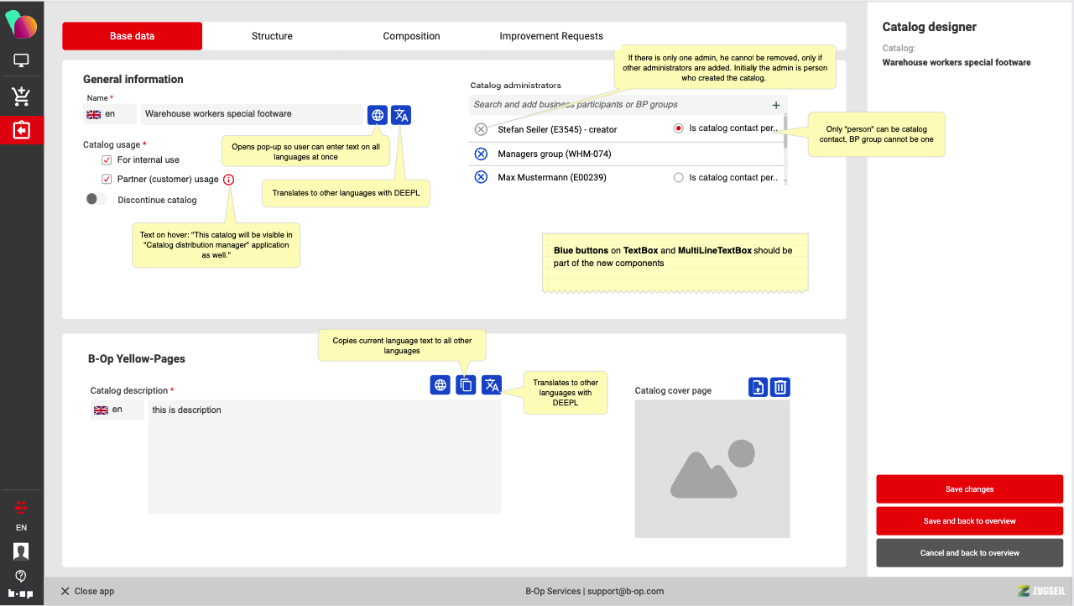Viewport: 1074px width, 606px height.
Task: Click the translate icon beside Name field
Action: coord(401,115)
